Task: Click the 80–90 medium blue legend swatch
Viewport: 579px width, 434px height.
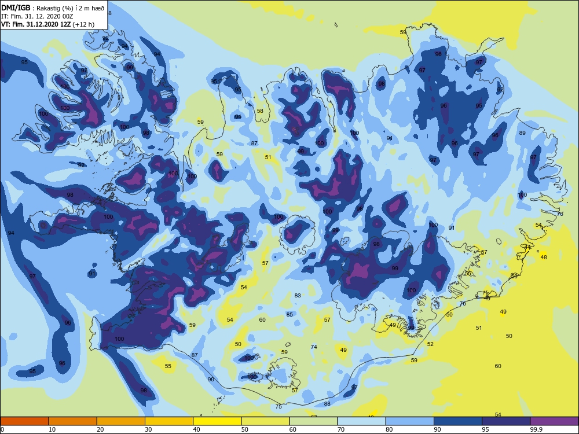Action: tap(410, 421)
